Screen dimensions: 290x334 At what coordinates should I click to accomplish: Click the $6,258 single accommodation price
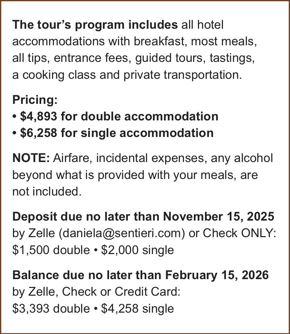38,133
